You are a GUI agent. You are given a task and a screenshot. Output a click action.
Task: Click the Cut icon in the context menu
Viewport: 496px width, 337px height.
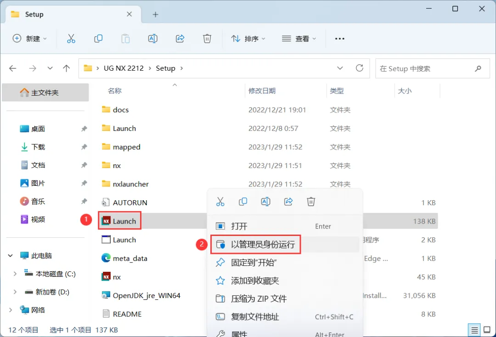pos(220,202)
